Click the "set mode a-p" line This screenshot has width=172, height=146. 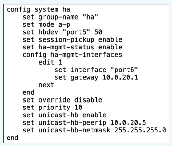pos(46,25)
